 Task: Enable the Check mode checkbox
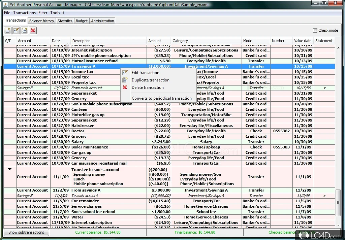[x=315, y=30]
